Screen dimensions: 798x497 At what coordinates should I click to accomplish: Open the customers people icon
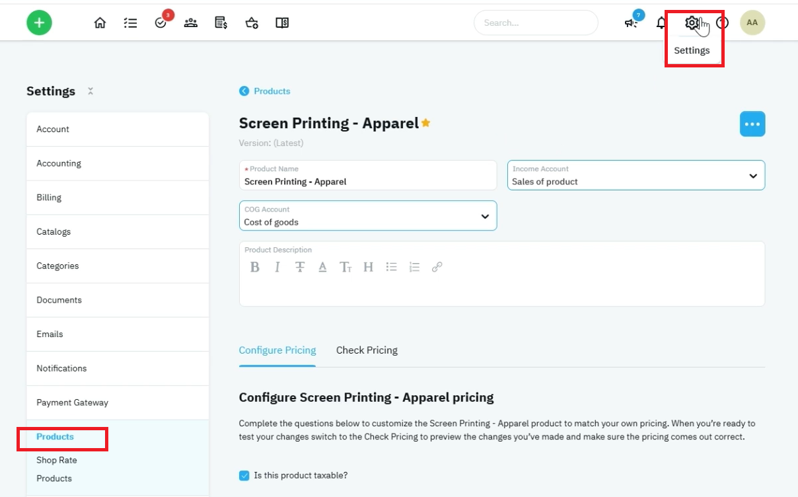coord(191,23)
